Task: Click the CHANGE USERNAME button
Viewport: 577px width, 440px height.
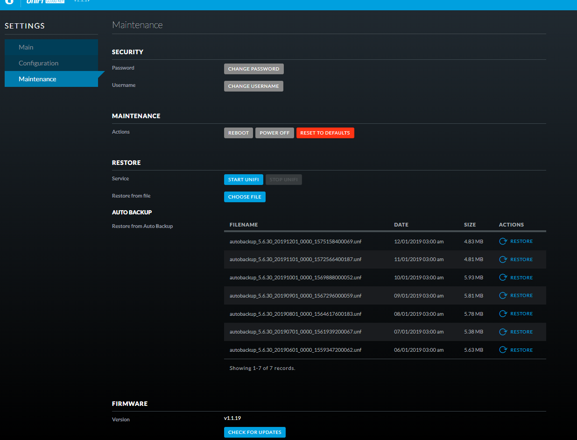Action: [x=253, y=86]
